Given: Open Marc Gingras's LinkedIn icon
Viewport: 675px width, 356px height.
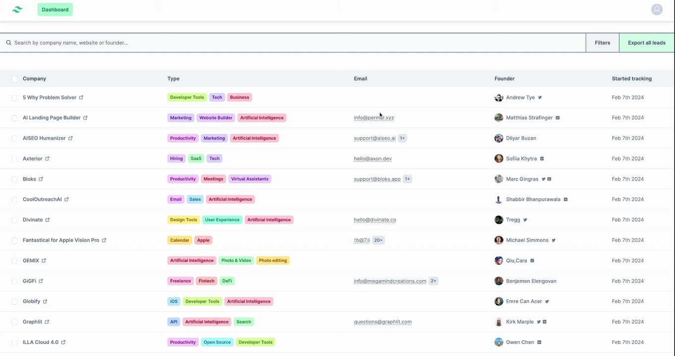Looking at the screenshot, I should [x=549, y=179].
